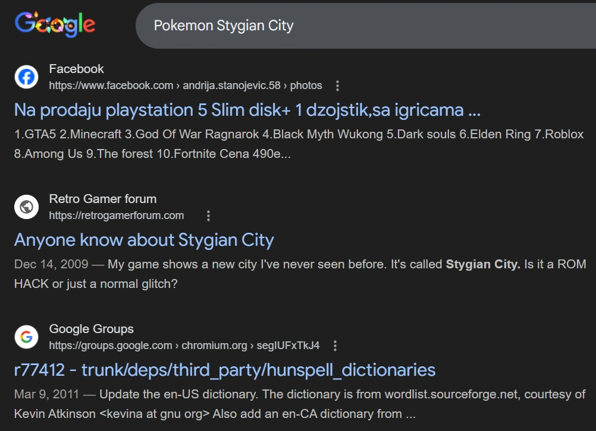Click the Google Groups favicon icon
This screenshot has height=431, width=596.
tap(26, 337)
